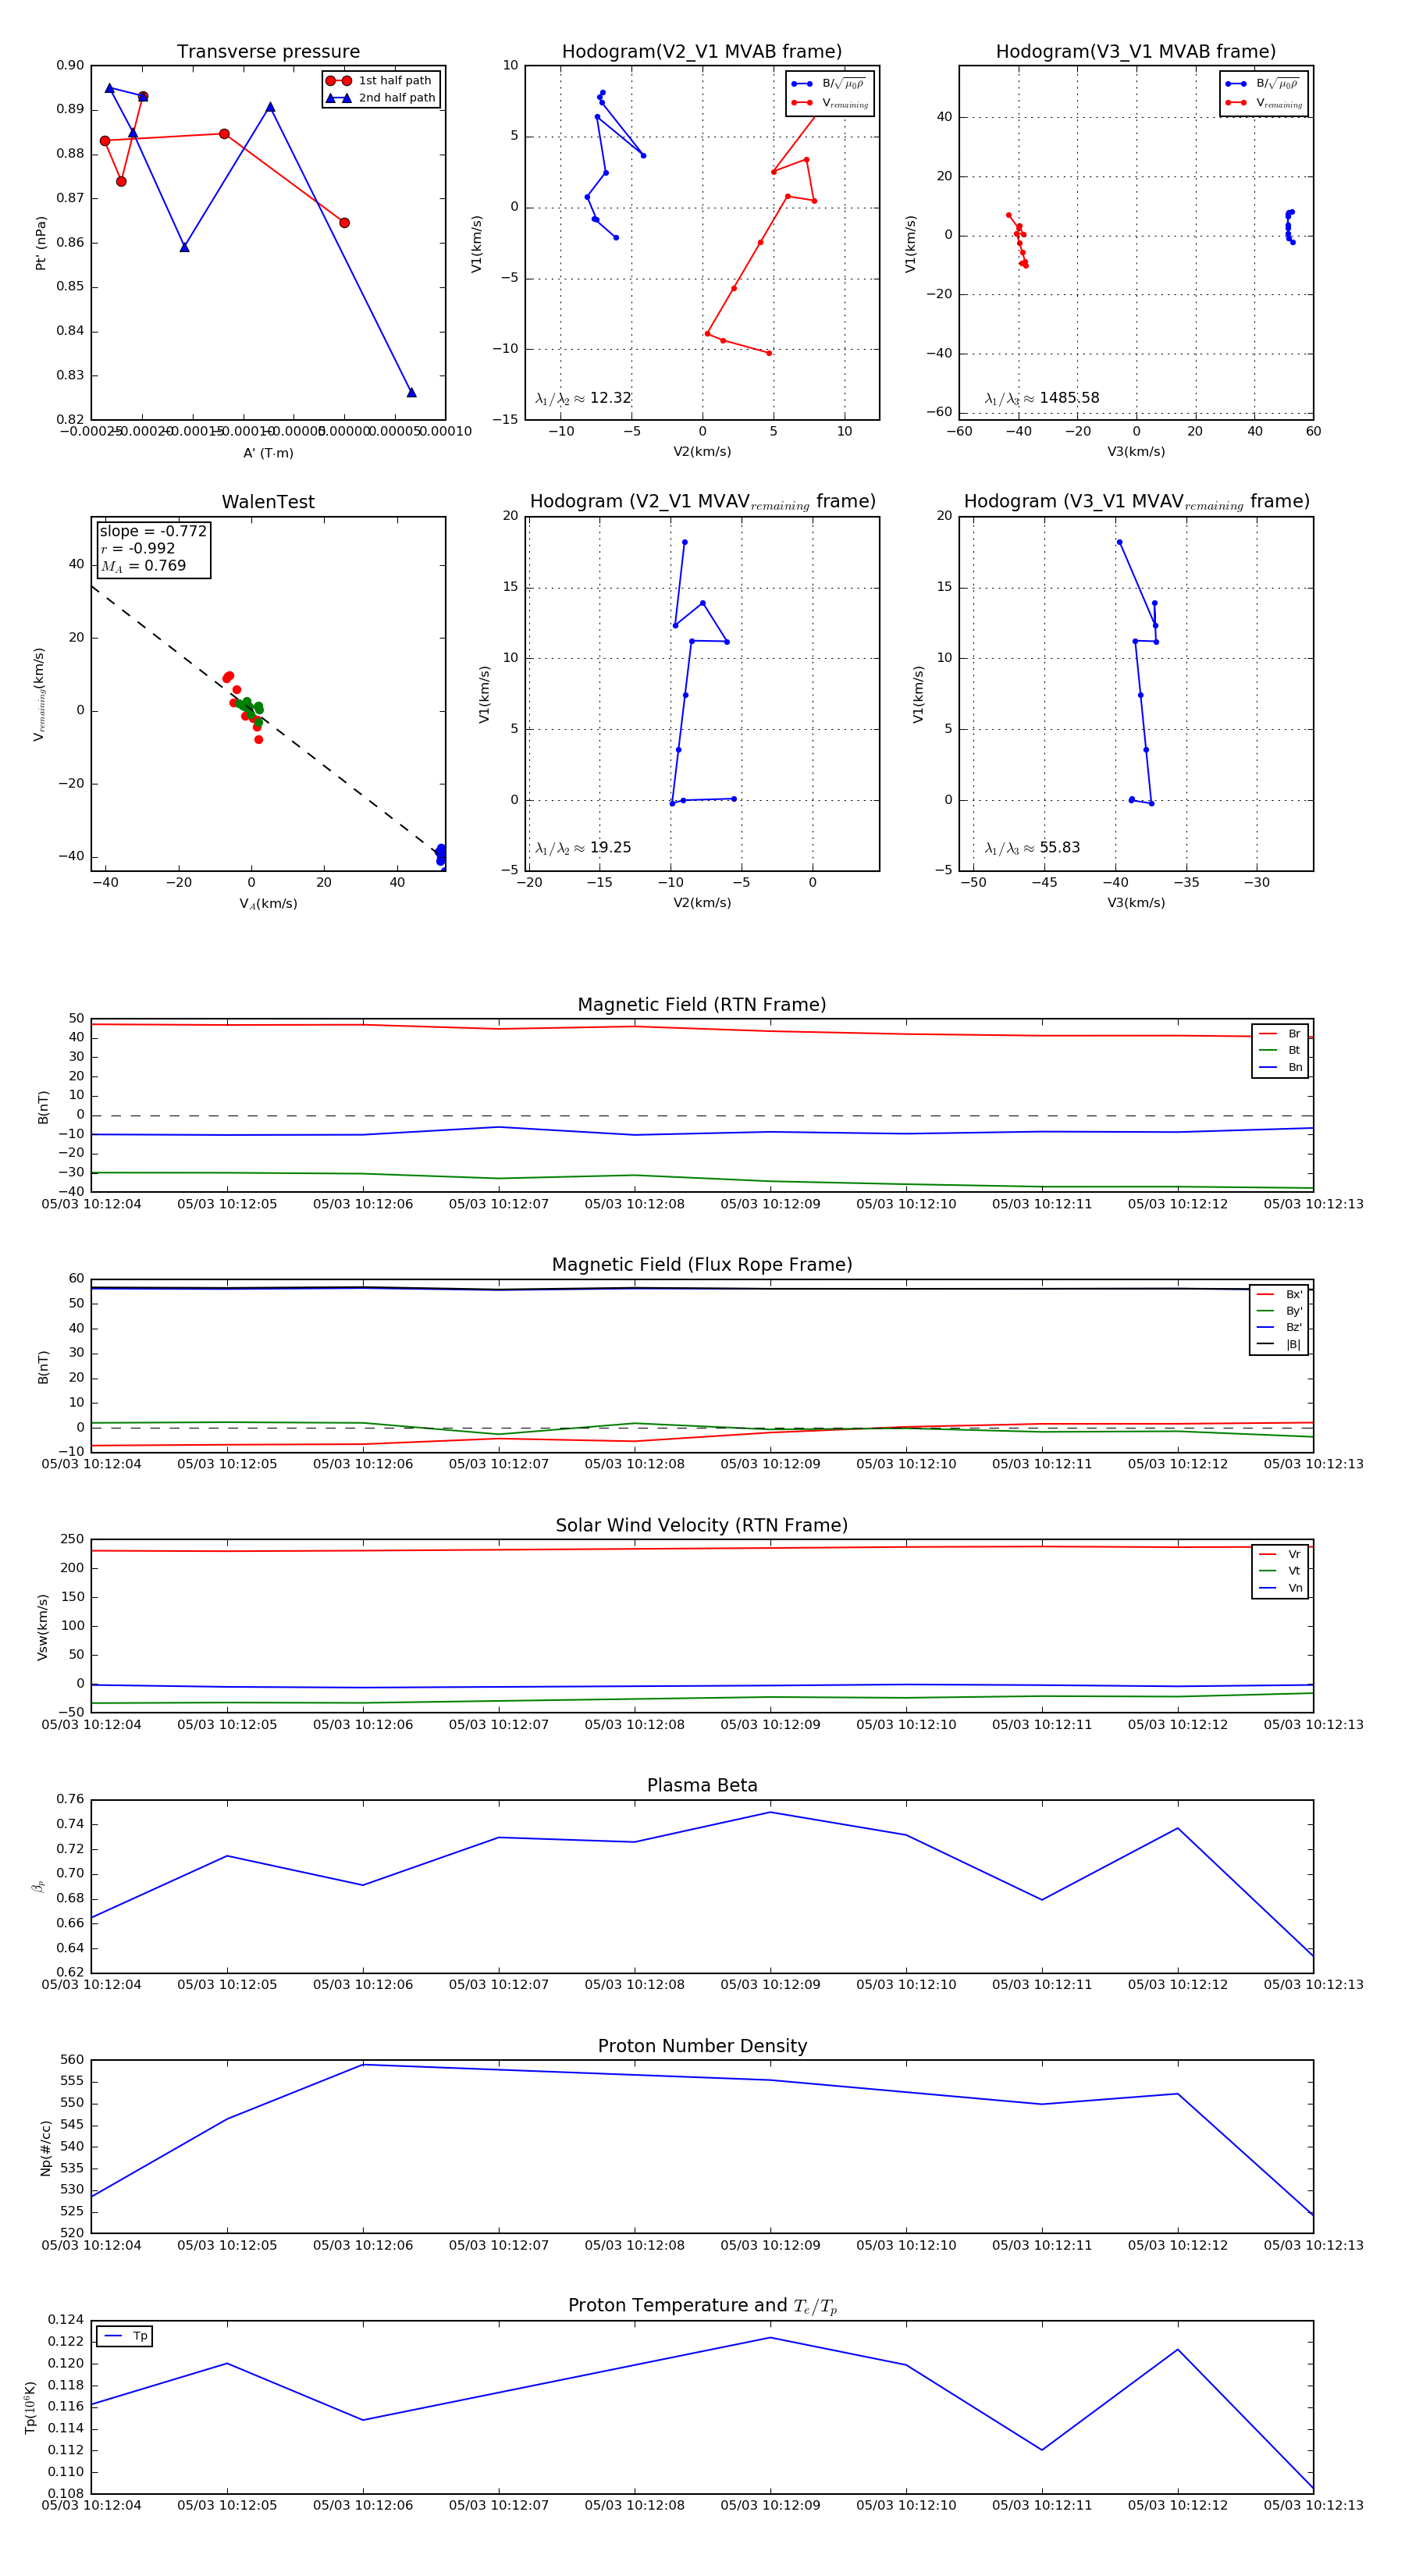1405x2576 pixels.
Task: Click the eigenvalue ratio text '19.25'
Action: (x=610, y=848)
